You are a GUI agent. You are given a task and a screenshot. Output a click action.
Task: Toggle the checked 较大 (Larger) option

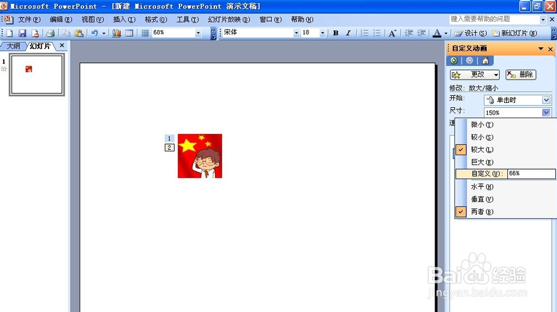click(x=506, y=150)
